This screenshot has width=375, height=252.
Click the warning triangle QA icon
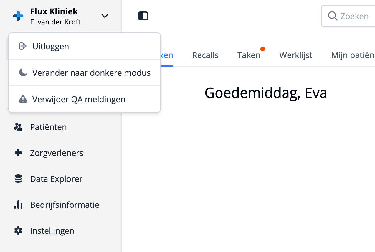[x=23, y=99]
